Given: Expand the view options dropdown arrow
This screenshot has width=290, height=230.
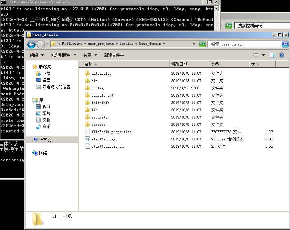Looking at the screenshot, I should point(263,55).
